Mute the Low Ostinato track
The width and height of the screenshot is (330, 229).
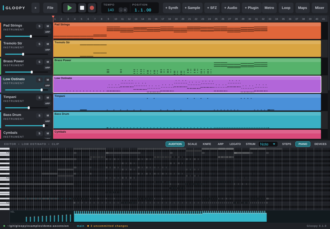point(48,80)
